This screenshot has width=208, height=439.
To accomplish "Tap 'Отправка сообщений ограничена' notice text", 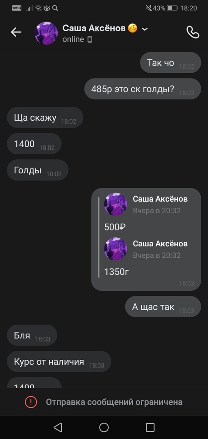I will (114, 402).
